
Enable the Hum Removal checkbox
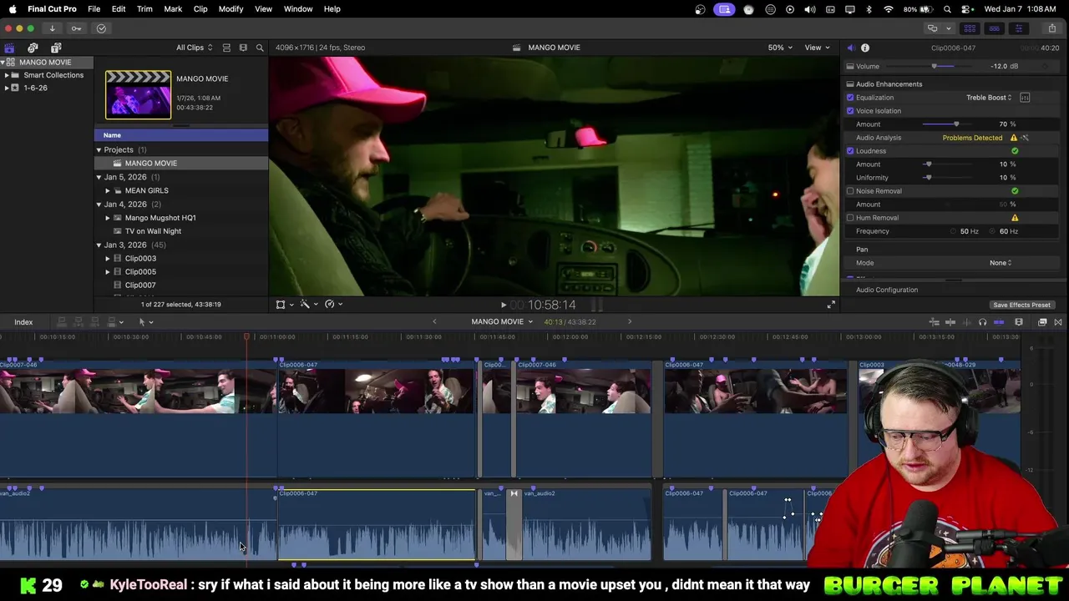pyautogui.click(x=850, y=218)
